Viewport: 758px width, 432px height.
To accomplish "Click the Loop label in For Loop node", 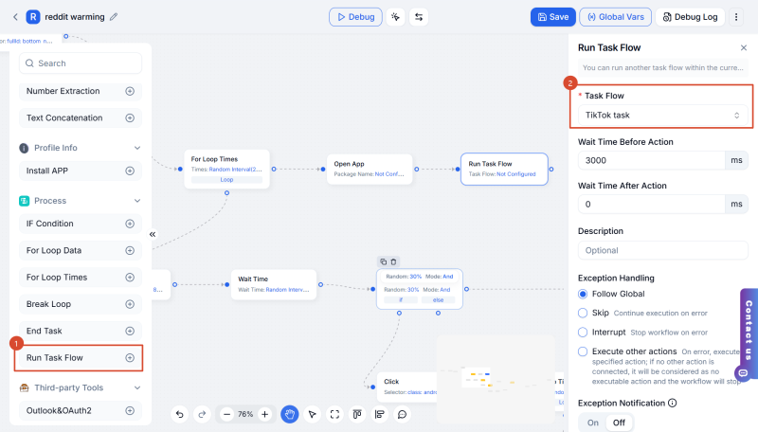I will click(226, 180).
